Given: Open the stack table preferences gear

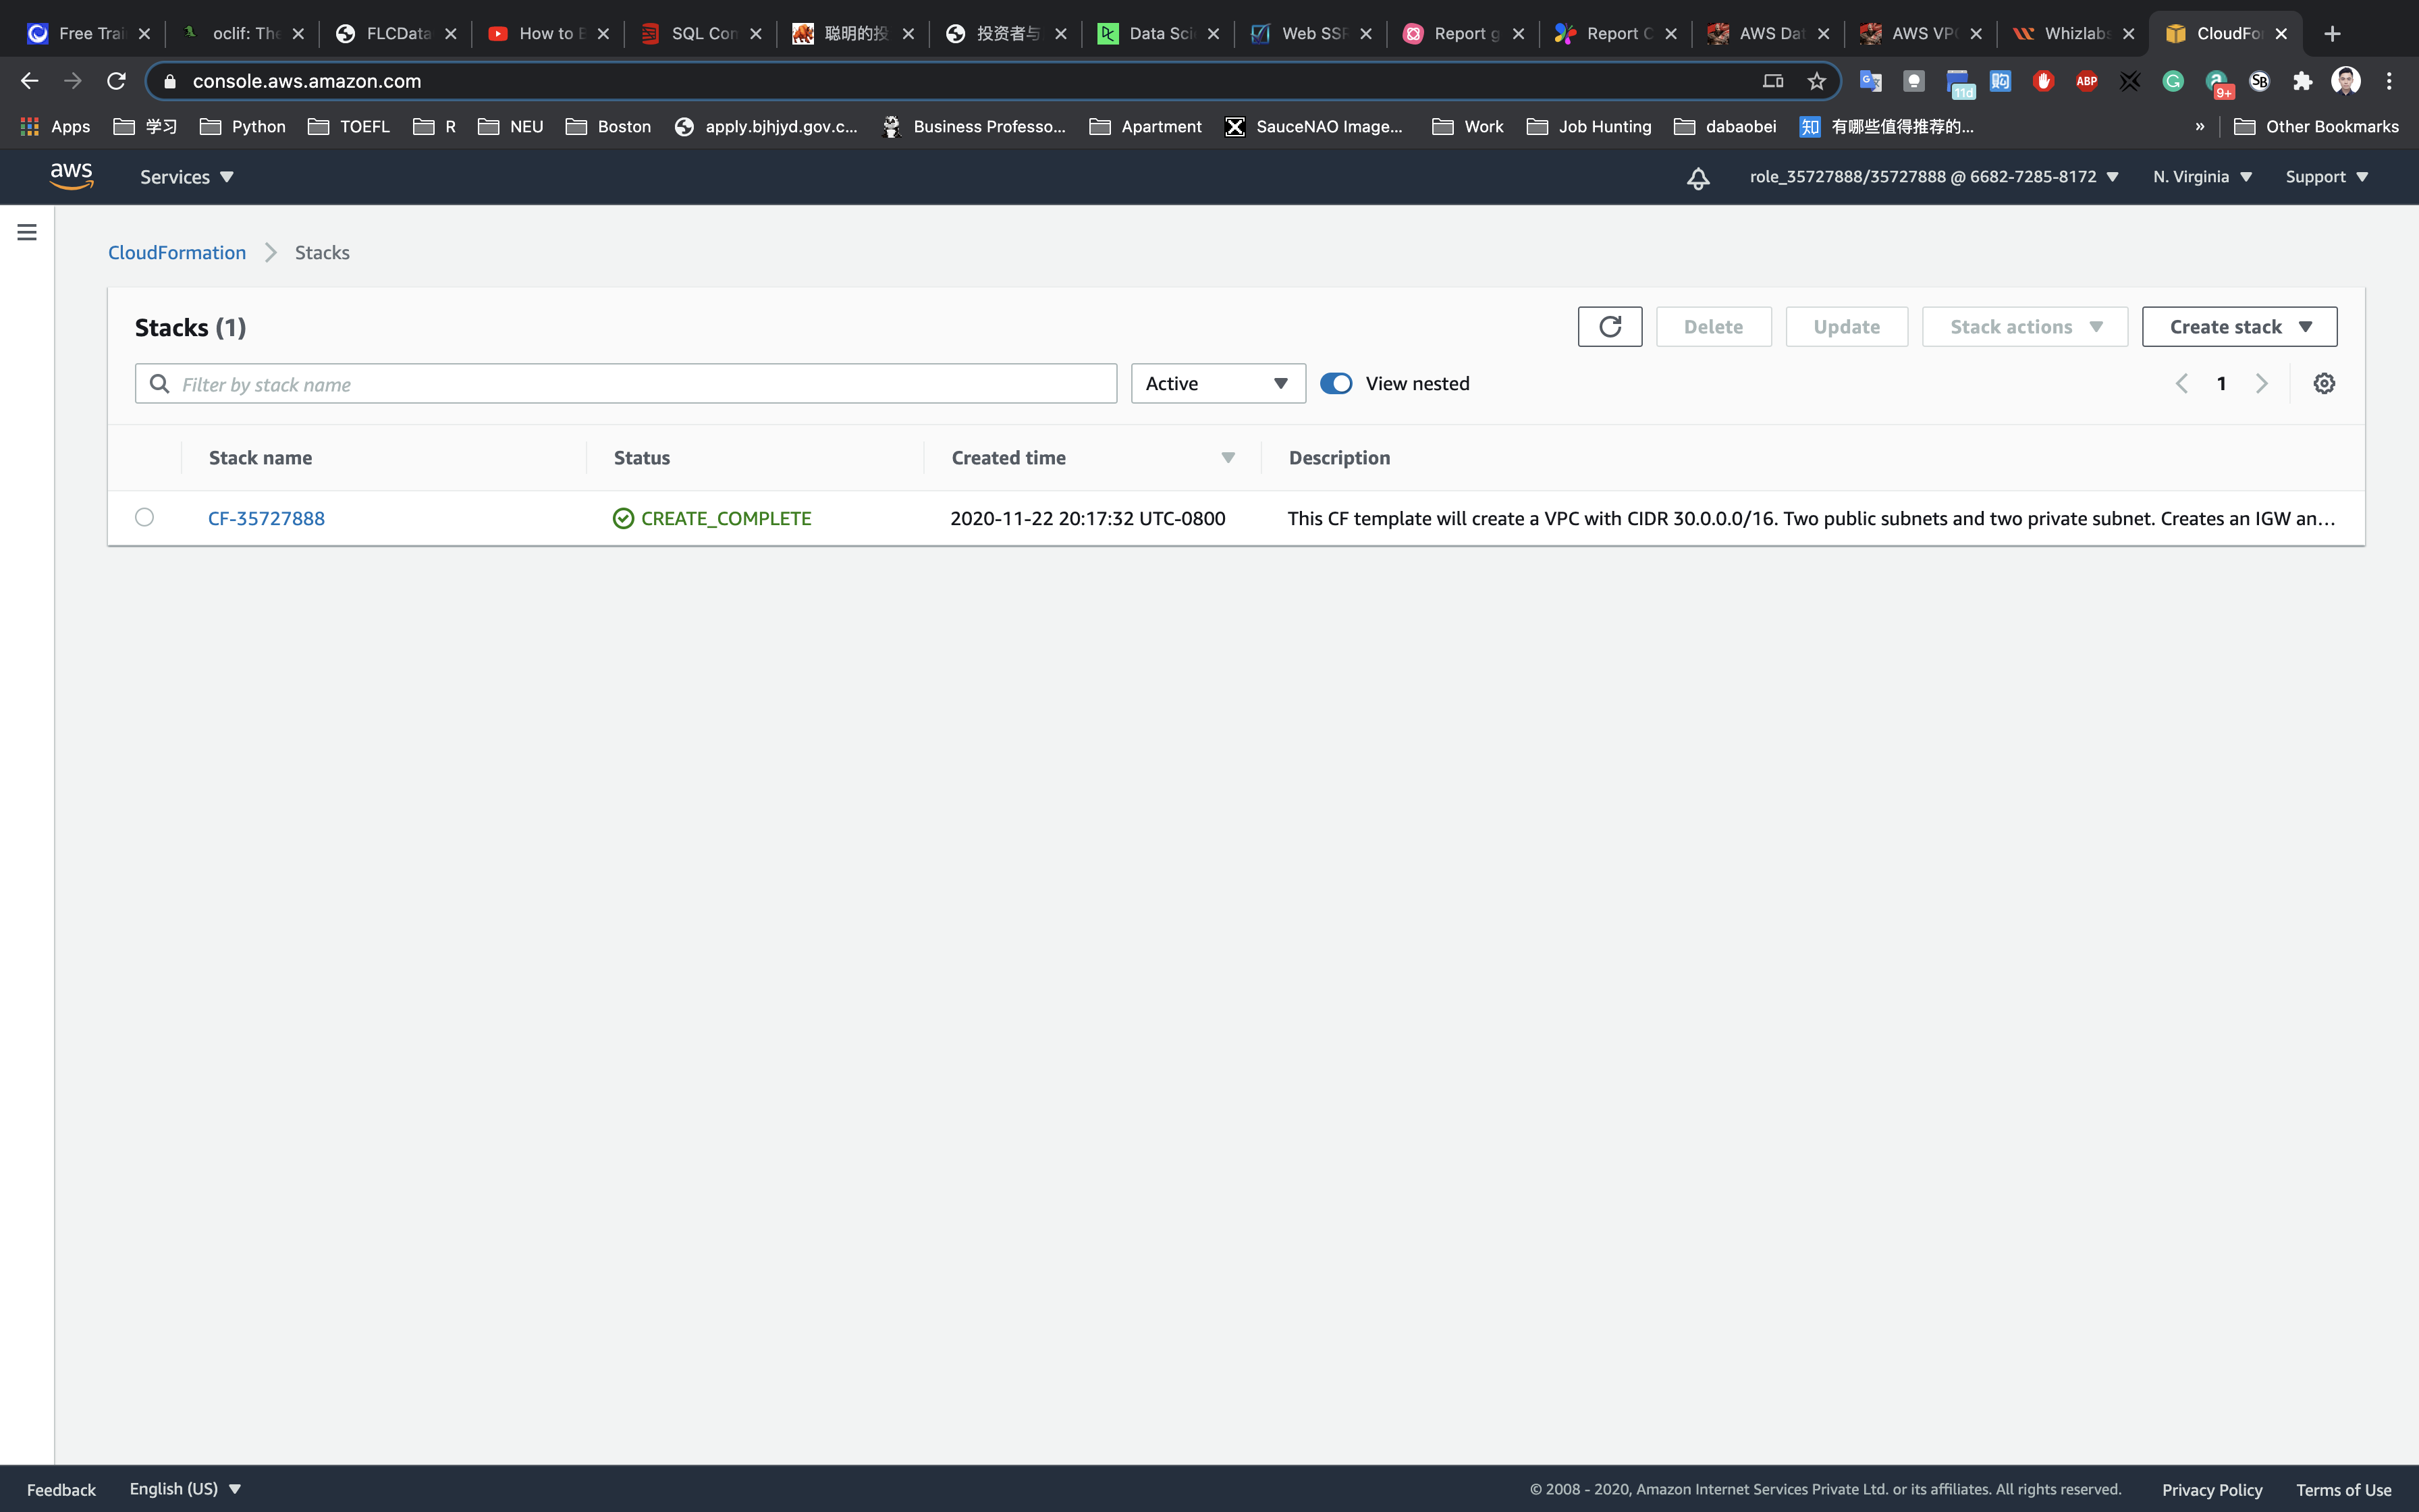Looking at the screenshot, I should (2324, 384).
